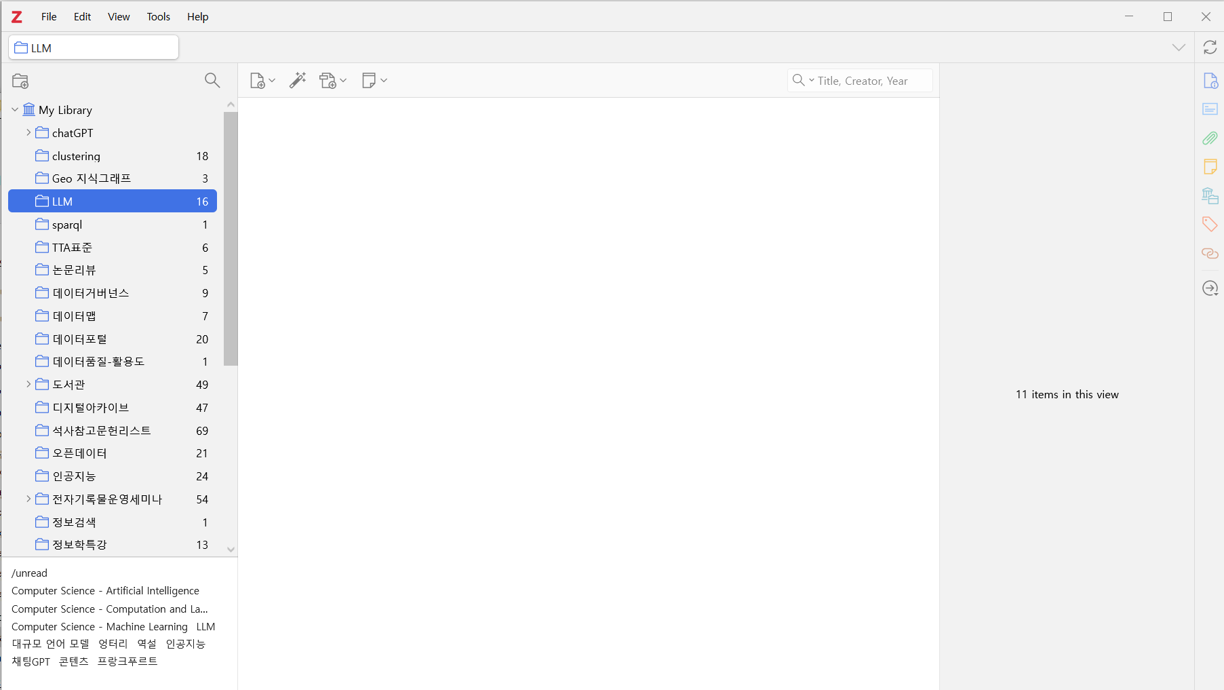Screen dimensions: 1224x690
Task: Open the Tools menu
Action: [x=159, y=17]
